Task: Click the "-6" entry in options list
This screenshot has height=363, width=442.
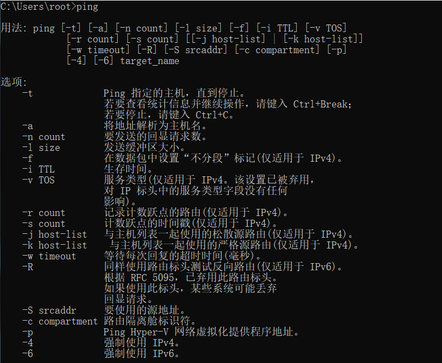Action: pyautogui.click(x=27, y=354)
